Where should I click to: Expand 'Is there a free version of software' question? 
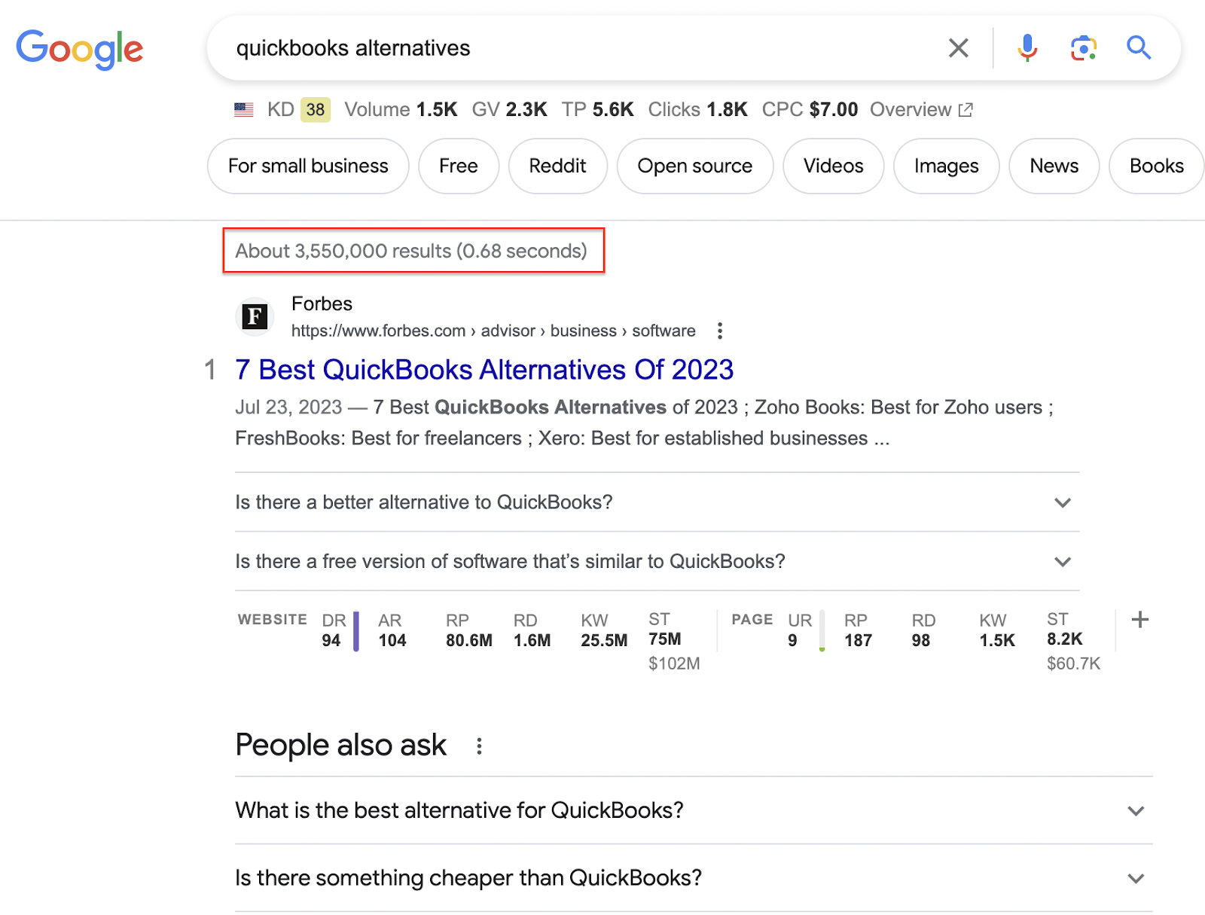tap(657, 562)
